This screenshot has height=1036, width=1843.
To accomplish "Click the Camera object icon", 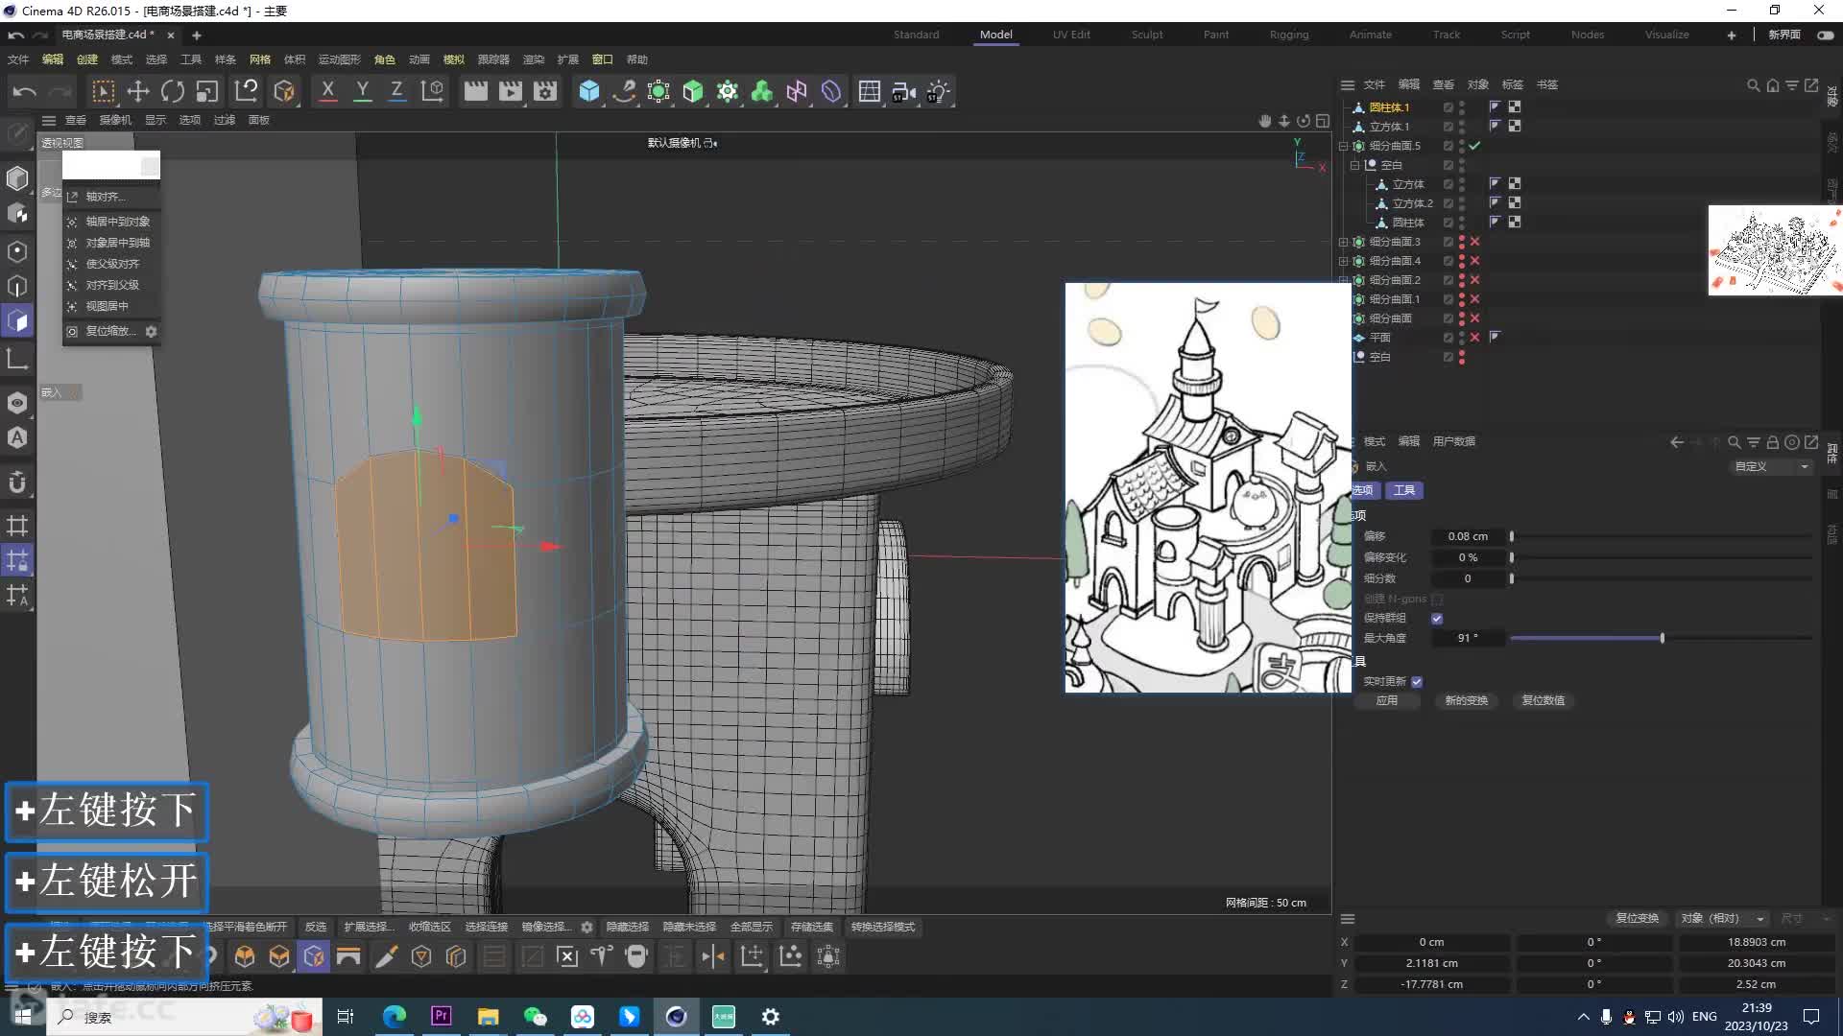I will [x=903, y=92].
